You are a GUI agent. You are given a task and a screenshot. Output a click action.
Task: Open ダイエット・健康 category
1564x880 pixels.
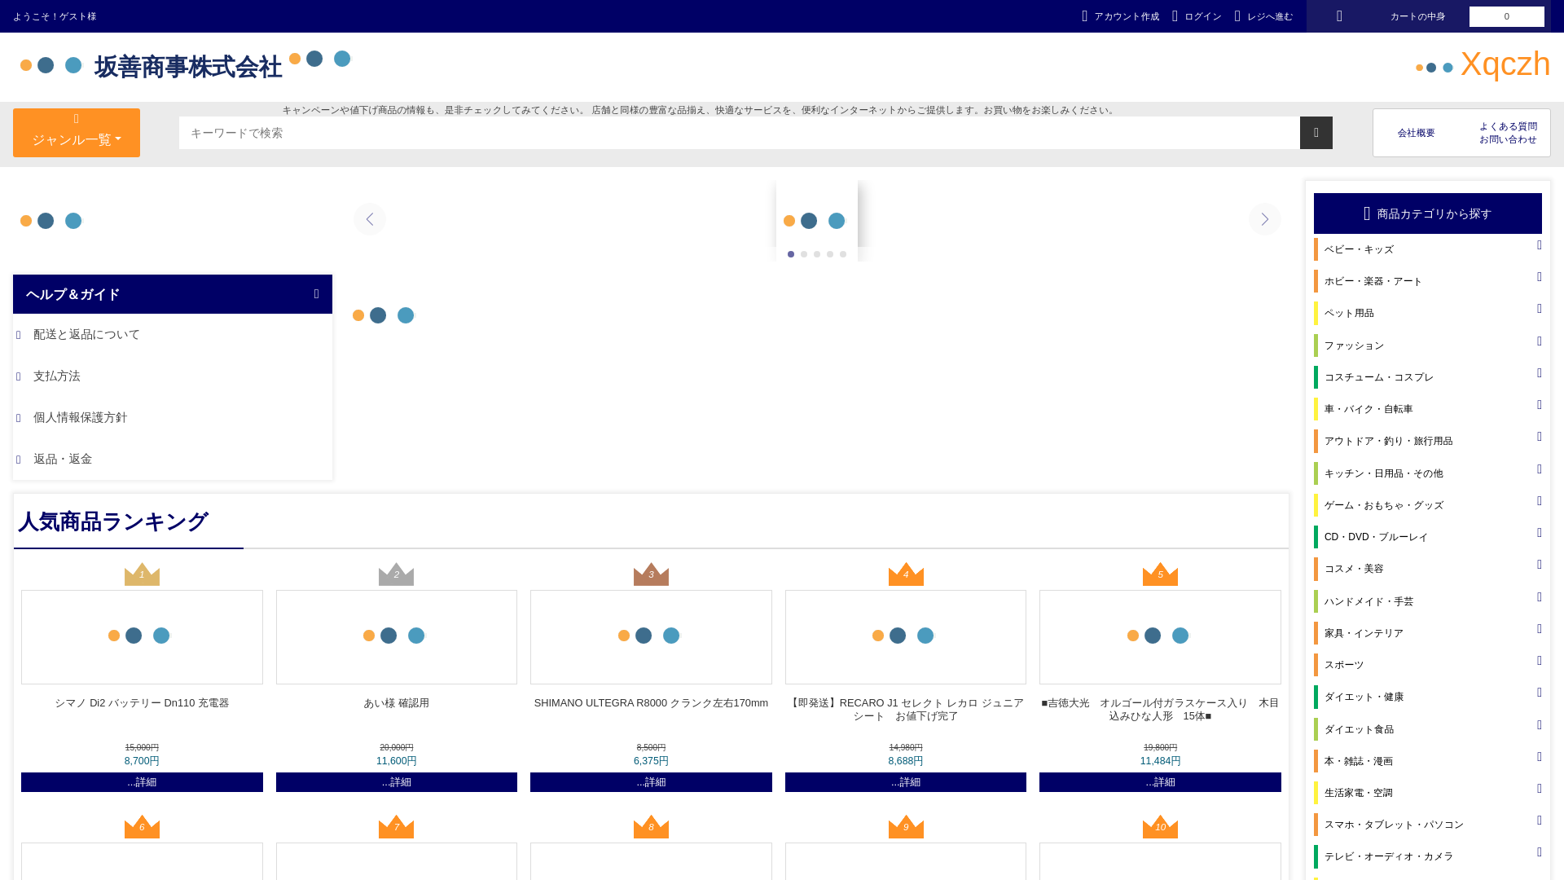point(1364,697)
